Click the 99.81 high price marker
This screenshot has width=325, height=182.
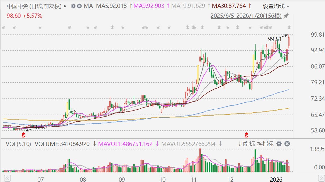tap(274, 39)
